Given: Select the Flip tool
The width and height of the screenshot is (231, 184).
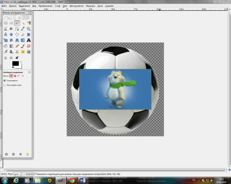Looking at the screenshot, I should tap(23, 40).
